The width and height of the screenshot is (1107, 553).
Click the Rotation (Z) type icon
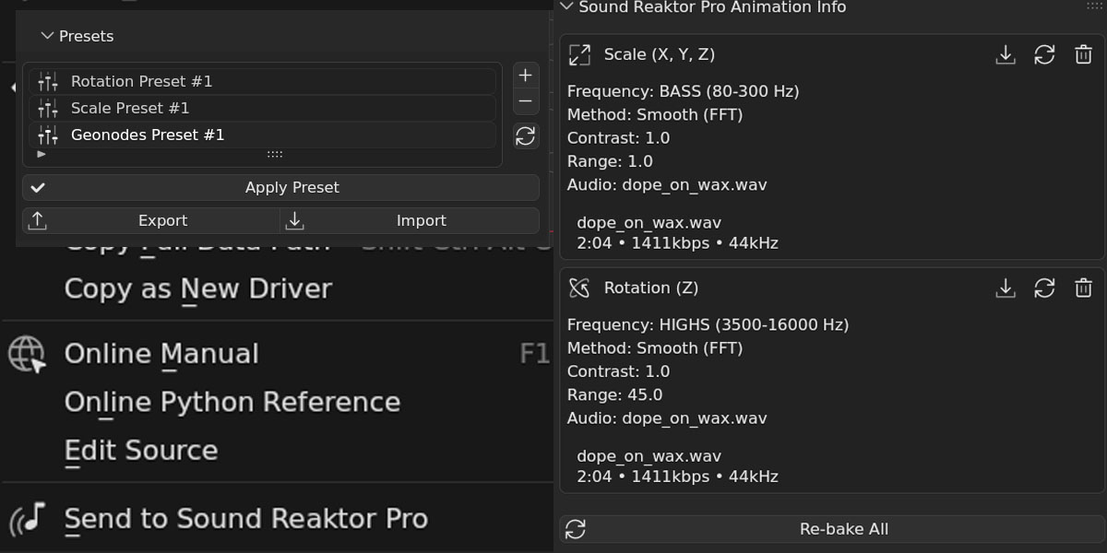[x=579, y=288]
